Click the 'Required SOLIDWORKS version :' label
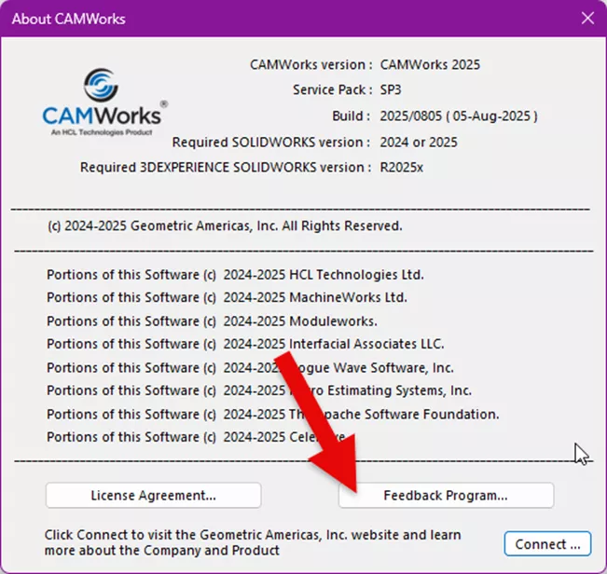Screen dimensions: 607x574 [271, 142]
